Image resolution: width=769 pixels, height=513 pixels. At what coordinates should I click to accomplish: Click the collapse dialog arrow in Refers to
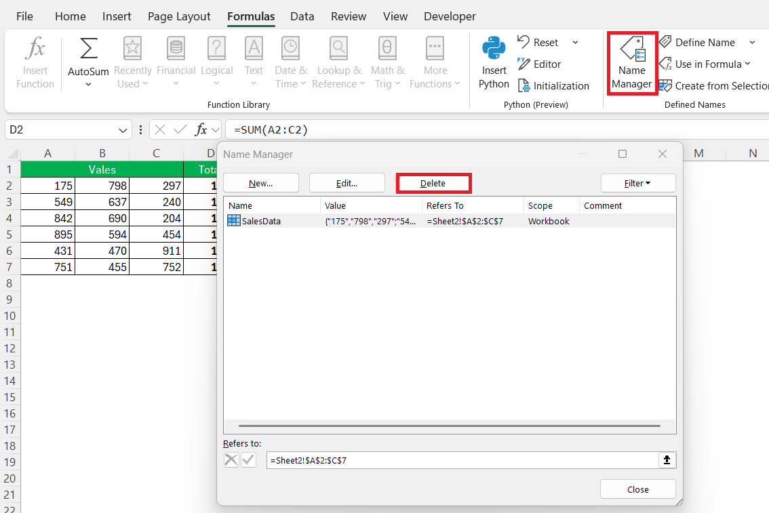tap(667, 460)
